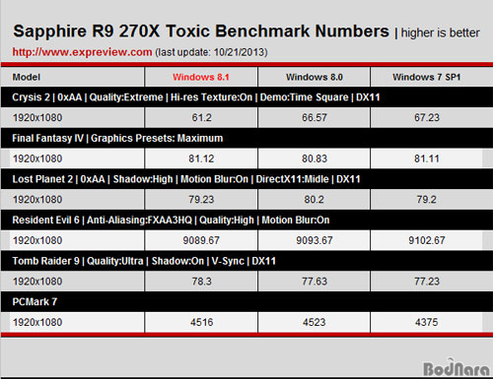Click the 'higher is better' note
The height and width of the screenshot is (379, 493).
[440, 32]
